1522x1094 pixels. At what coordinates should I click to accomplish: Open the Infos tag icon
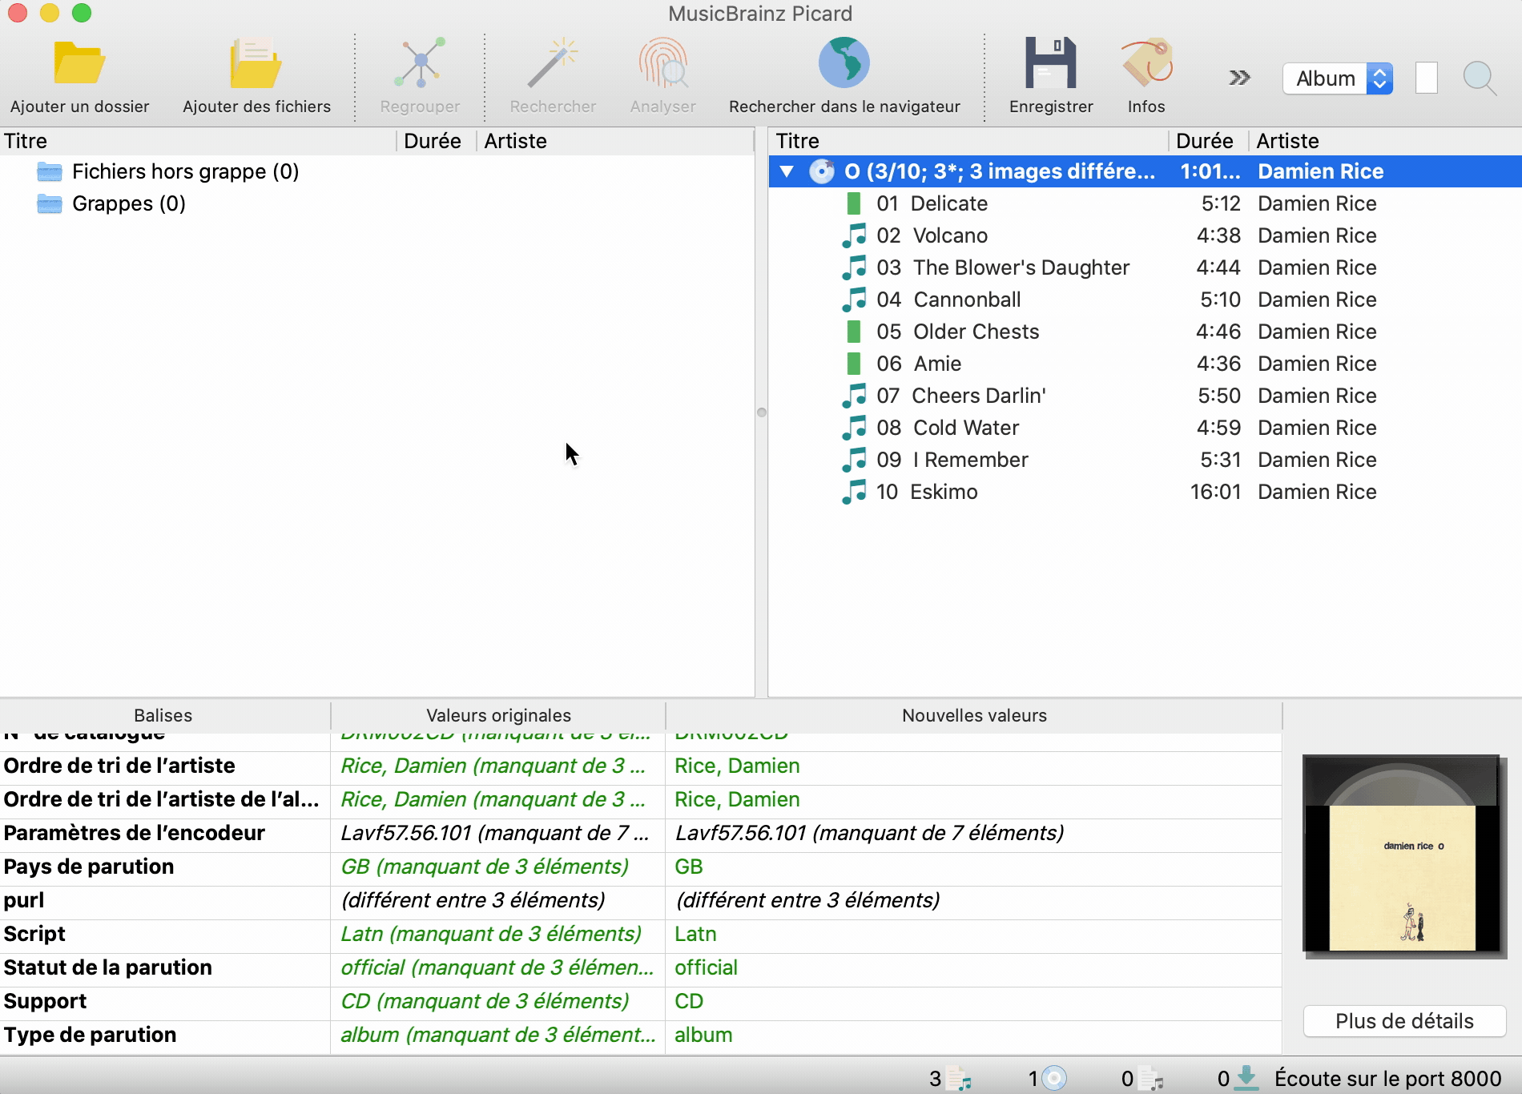point(1146,62)
